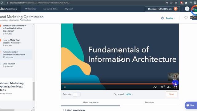197x111 pixels.
Task: Switch to the About this lesson tab
Action: pos(90,102)
